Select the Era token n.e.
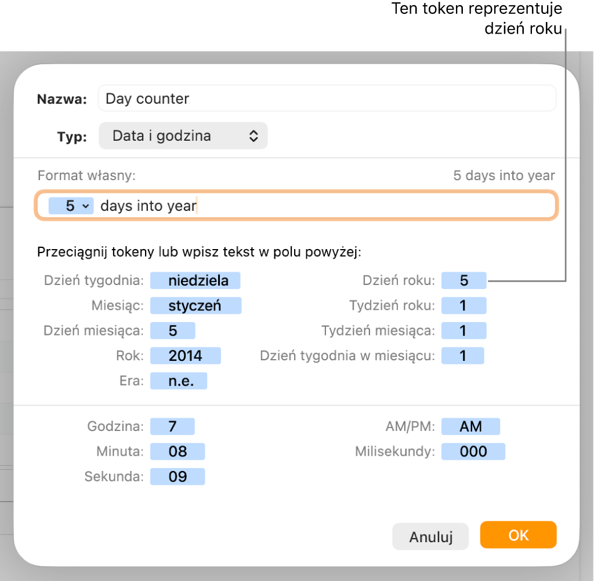The height and width of the screenshot is (581, 594). (179, 381)
